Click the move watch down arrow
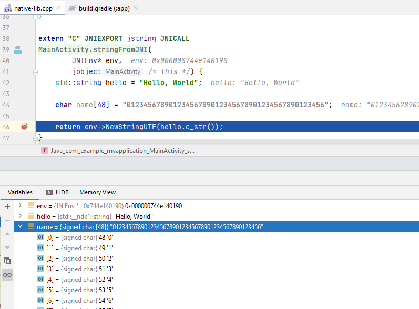This screenshot has height=309, width=419. click(x=7, y=247)
